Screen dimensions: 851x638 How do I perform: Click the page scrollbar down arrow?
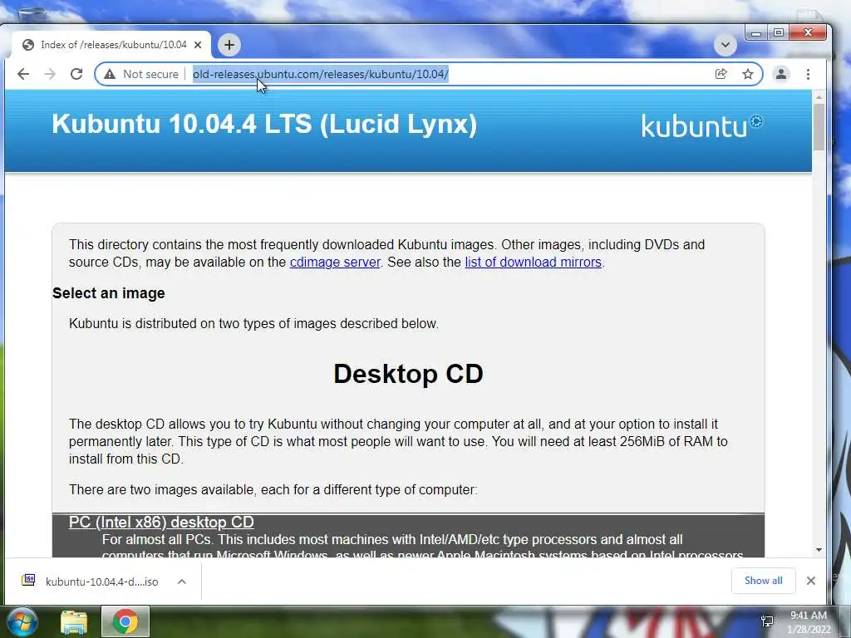click(x=819, y=550)
